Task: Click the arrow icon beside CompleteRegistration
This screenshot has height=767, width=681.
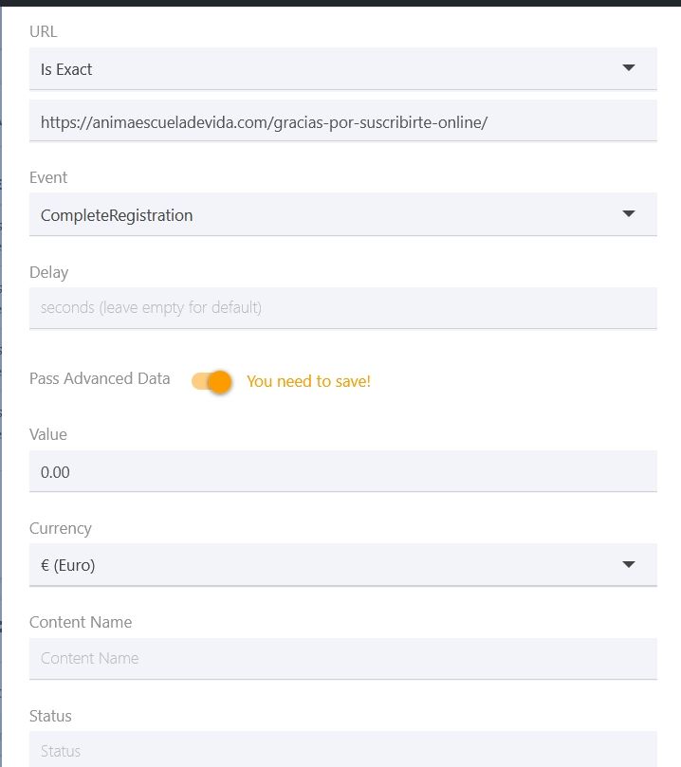Action: (x=628, y=213)
